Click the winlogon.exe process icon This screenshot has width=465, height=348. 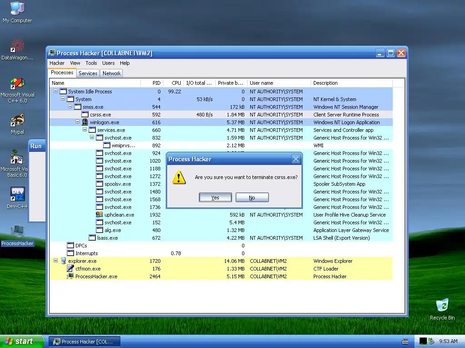click(x=85, y=122)
